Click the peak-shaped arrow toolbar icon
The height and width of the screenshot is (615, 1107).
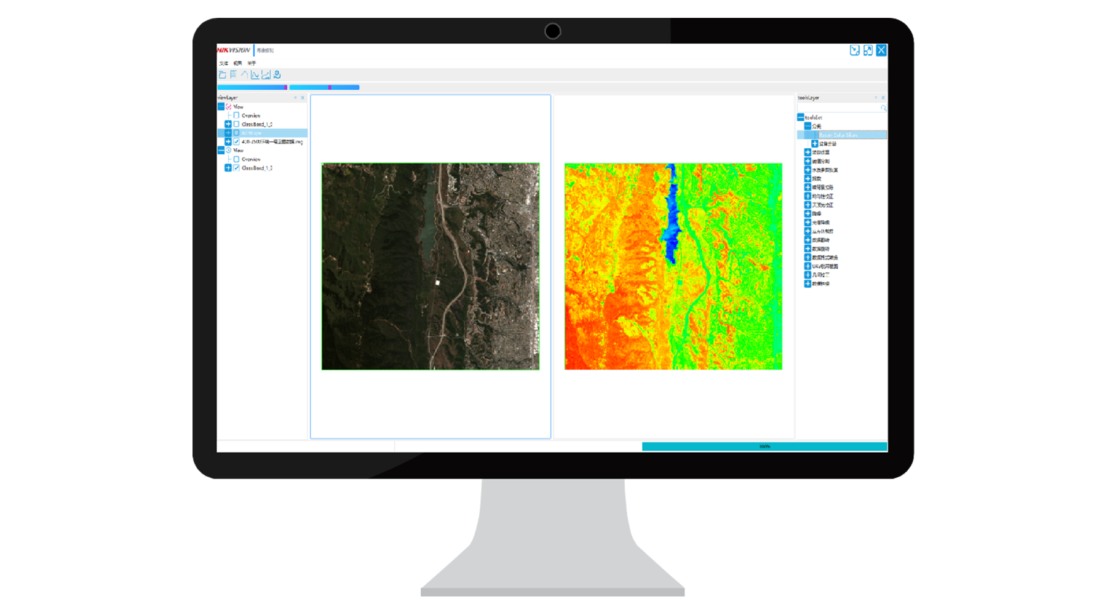[x=244, y=74]
